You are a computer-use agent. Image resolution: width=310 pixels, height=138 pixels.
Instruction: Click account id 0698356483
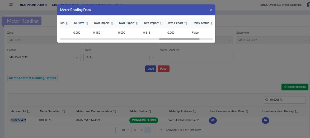tap(18, 120)
